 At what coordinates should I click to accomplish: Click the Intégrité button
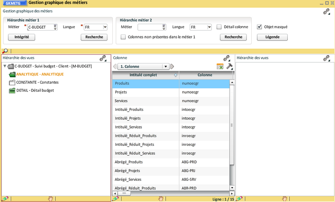[22, 37]
